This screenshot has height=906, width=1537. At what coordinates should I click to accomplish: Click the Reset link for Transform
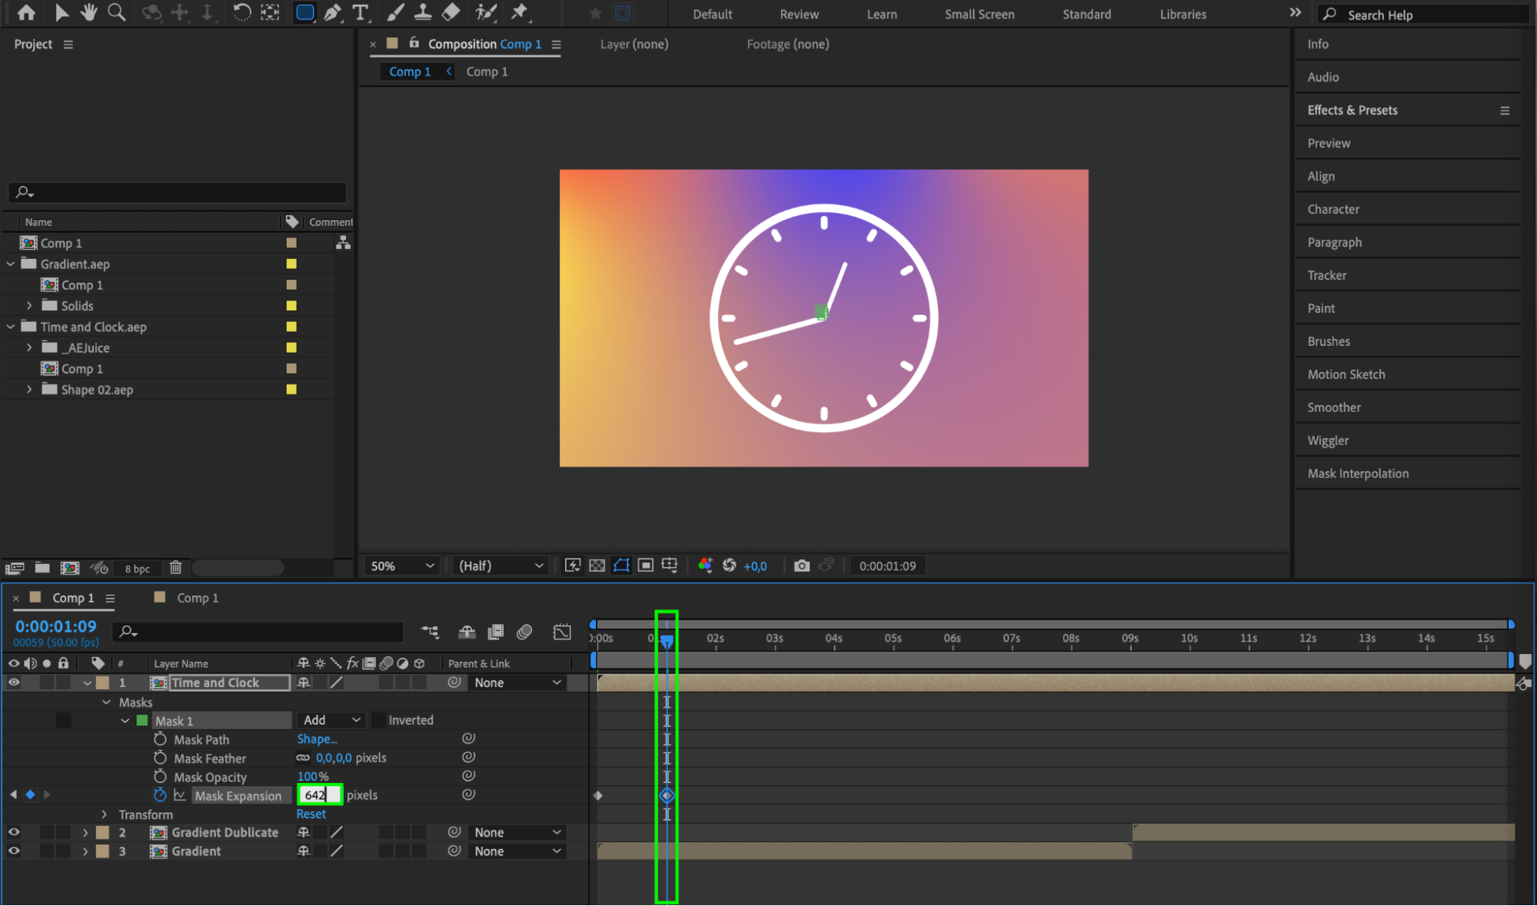click(x=311, y=814)
